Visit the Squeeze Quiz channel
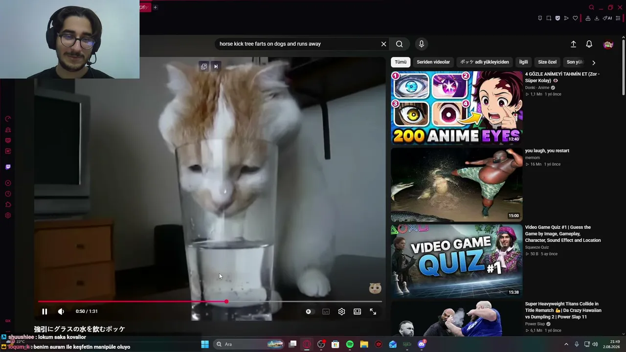The width and height of the screenshot is (626, 352). pyautogui.click(x=537, y=247)
